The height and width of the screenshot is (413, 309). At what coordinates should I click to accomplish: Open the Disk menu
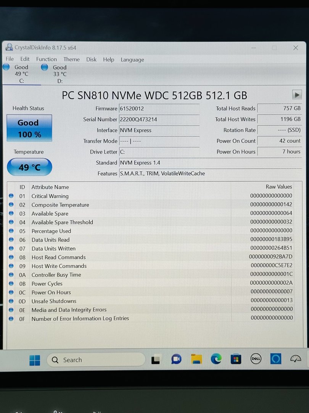point(91,59)
